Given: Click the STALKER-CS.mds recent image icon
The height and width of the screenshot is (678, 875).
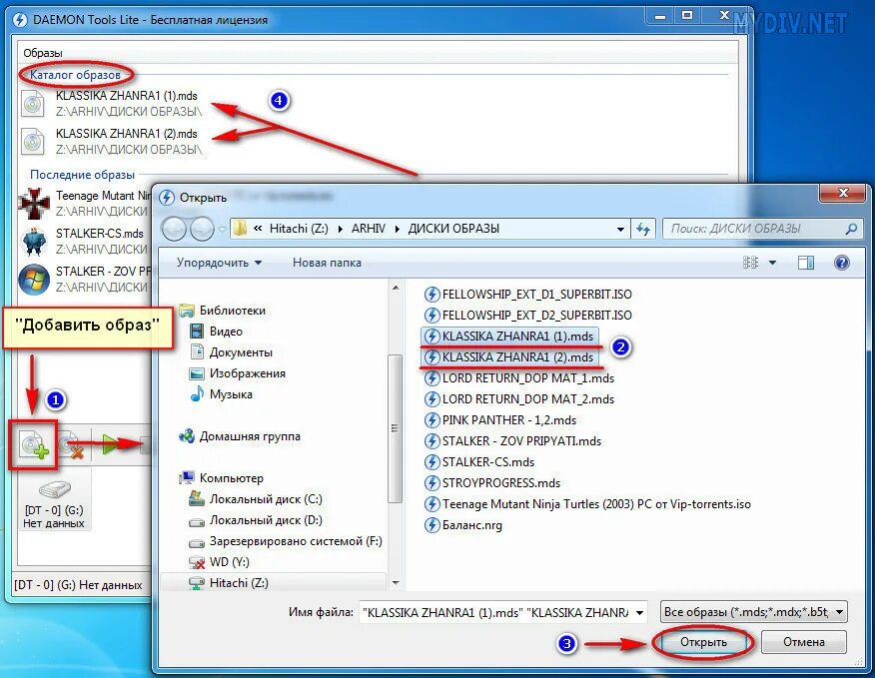Looking at the screenshot, I should 34,241.
